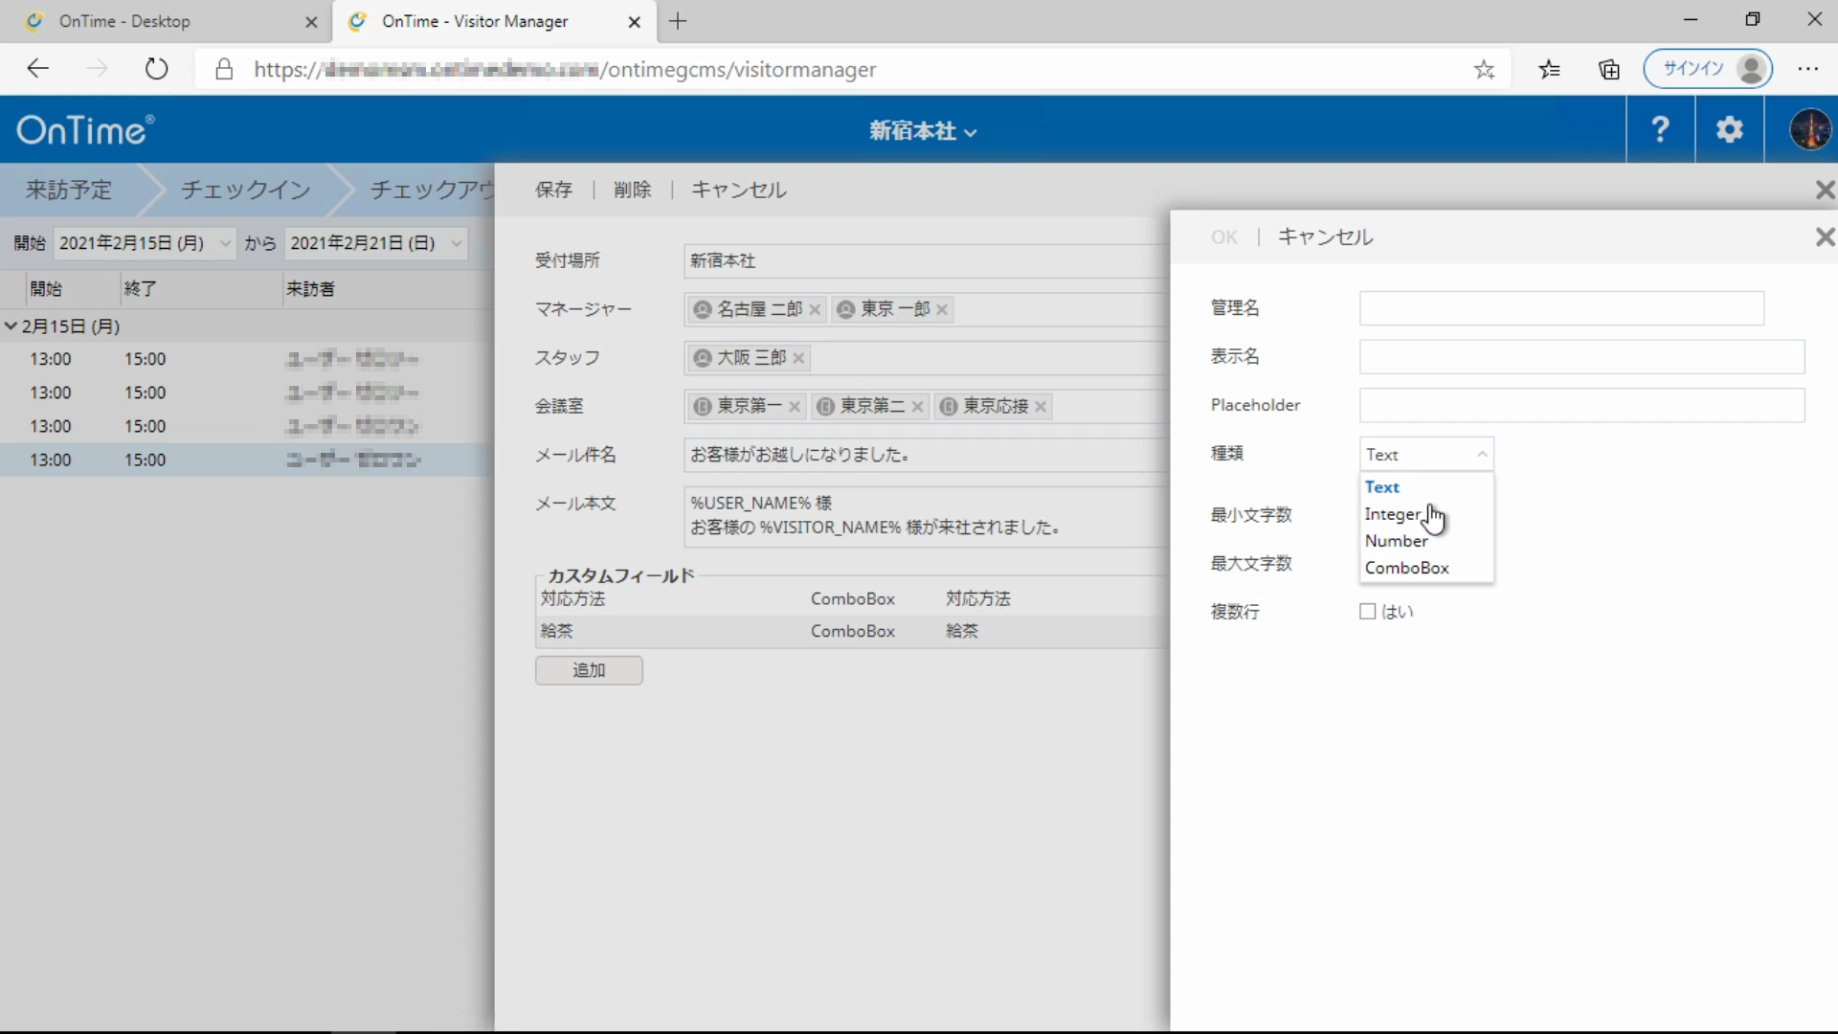The height and width of the screenshot is (1034, 1838).
Task: Click 保存 to save the settings
Action: click(553, 190)
